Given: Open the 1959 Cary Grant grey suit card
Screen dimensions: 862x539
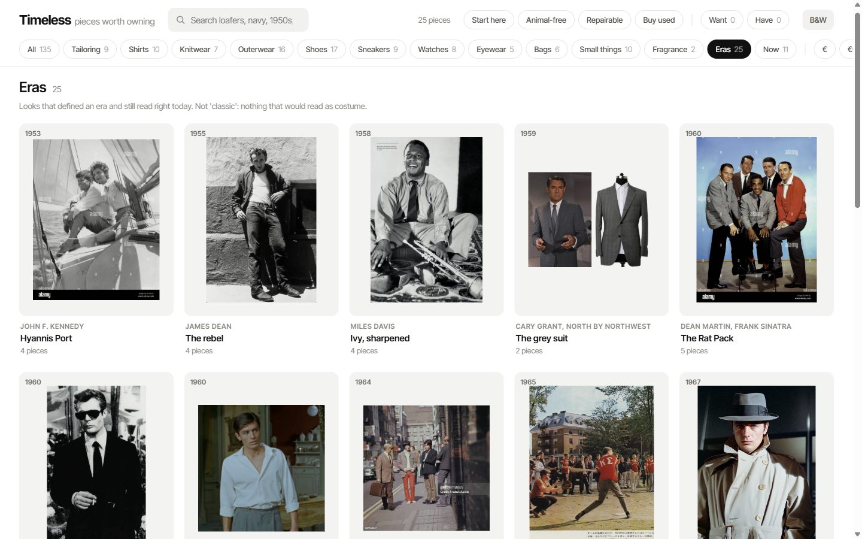Looking at the screenshot, I should 591,220.
